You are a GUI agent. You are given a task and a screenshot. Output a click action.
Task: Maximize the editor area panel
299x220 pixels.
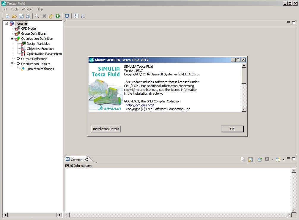[294, 23]
